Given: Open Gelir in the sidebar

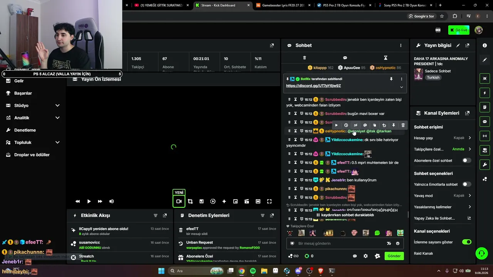Looking at the screenshot, I should click(x=19, y=81).
